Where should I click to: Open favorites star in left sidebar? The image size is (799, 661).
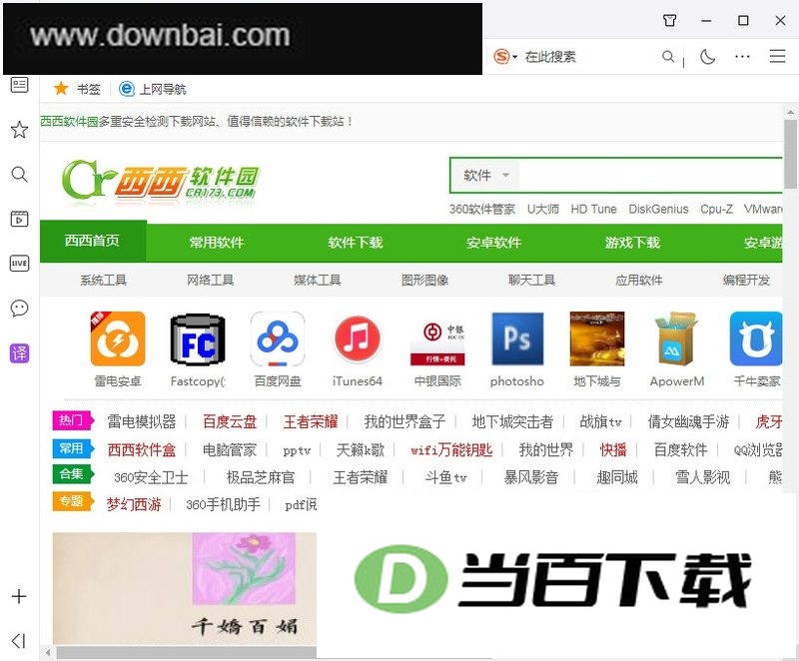(x=19, y=130)
